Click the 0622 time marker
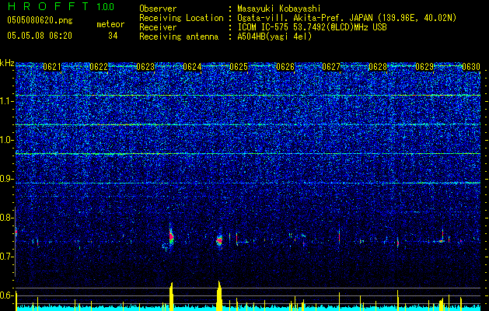Image resolution: width=489 pixels, height=311 pixels. 99,67
